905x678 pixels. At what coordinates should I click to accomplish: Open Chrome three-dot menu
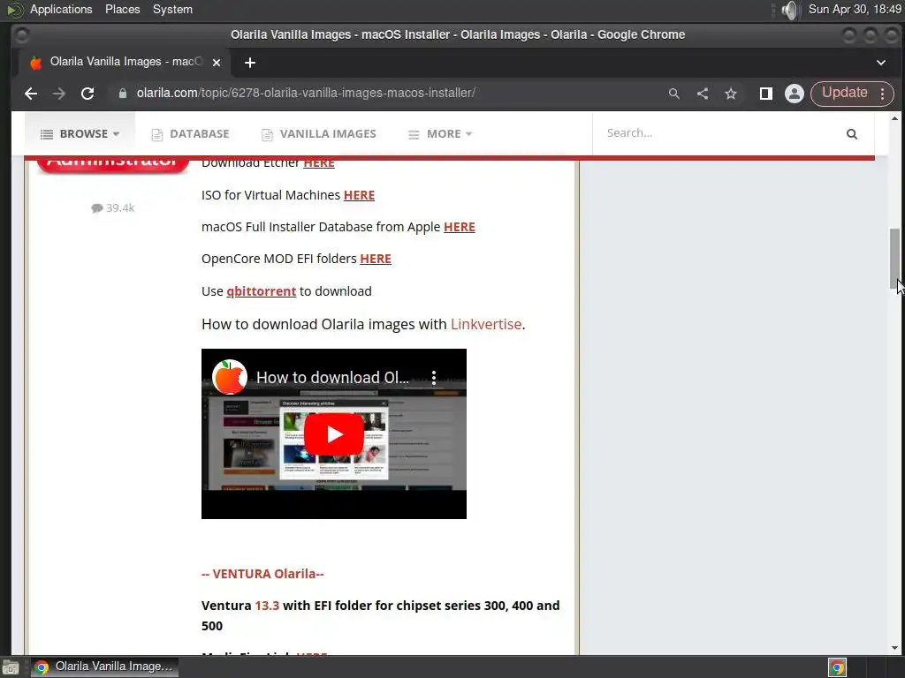tap(883, 94)
